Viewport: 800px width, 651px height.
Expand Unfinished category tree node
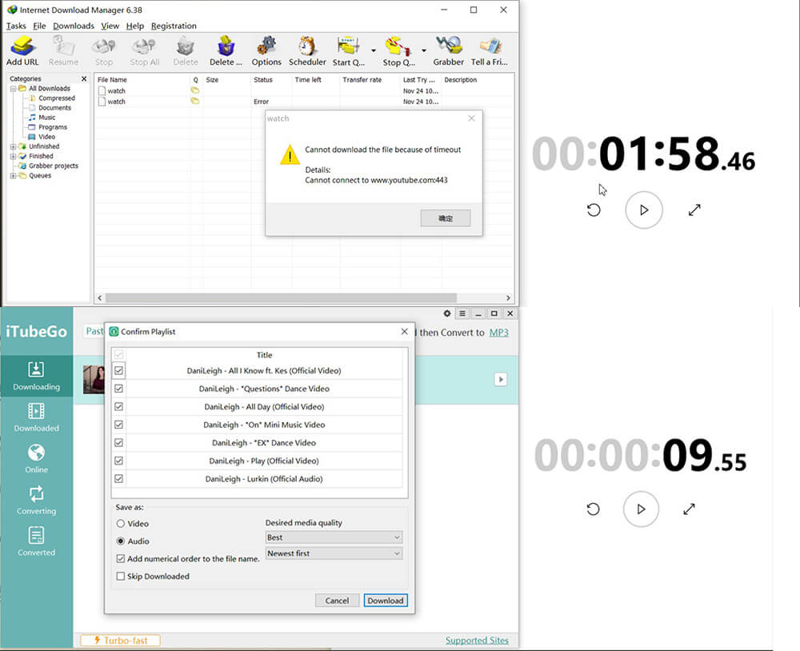[x=14, y=146]
